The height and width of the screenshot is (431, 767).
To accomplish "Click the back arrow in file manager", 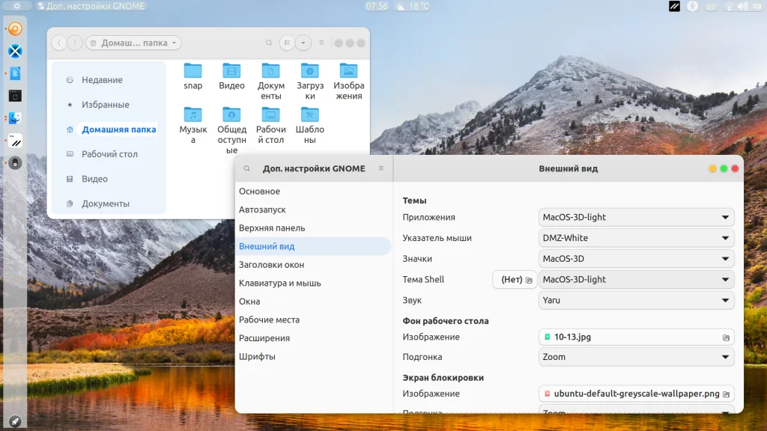I will coord(59,43).
